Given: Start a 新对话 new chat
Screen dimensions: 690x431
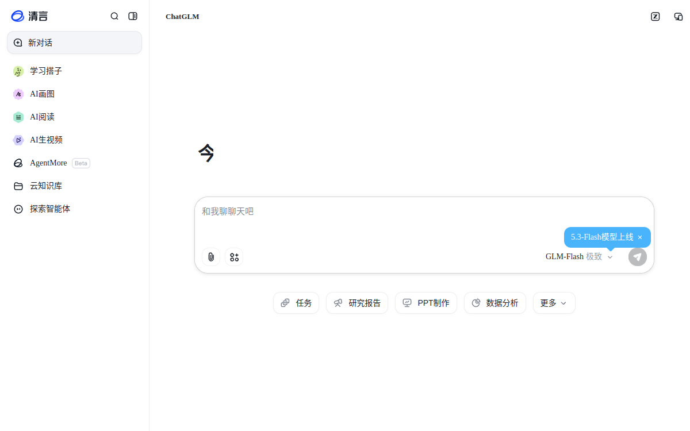Looking at the screenshot, I should pyautogui.click(x=74, y=43).
